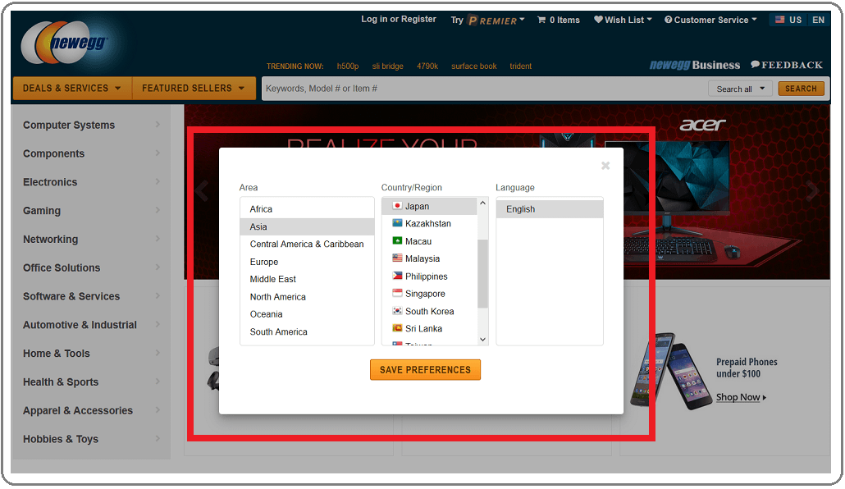This screenshot has width=845, height=489.
Task: Click the Malaysia flag icon
Action: [x=397, y=258]
